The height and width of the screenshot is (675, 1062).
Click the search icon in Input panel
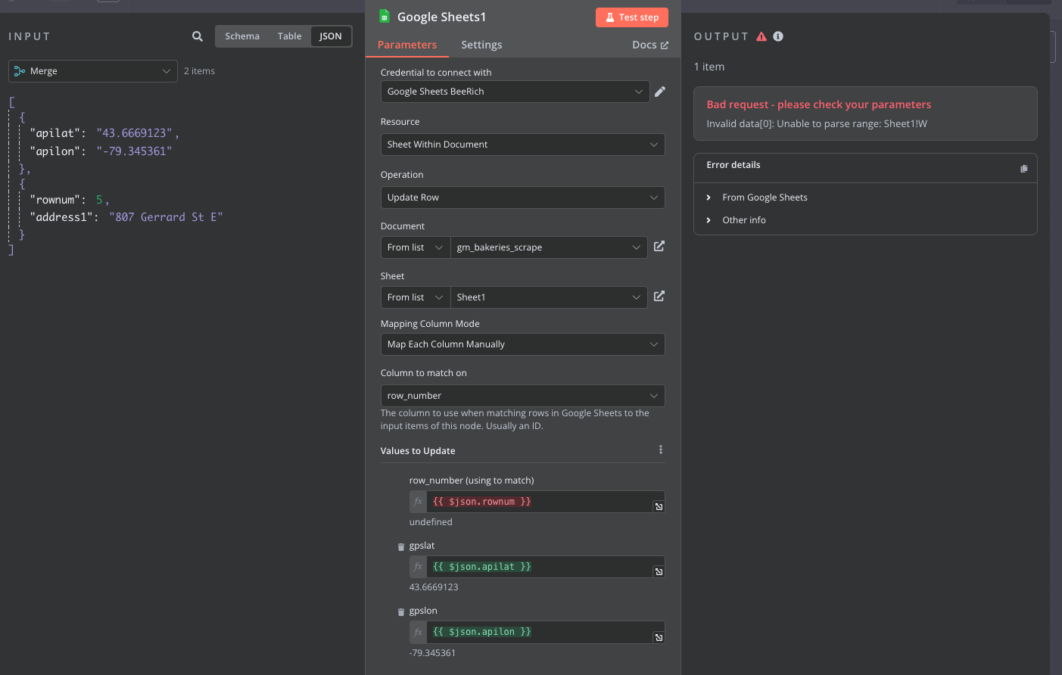(x=197, y=36)
